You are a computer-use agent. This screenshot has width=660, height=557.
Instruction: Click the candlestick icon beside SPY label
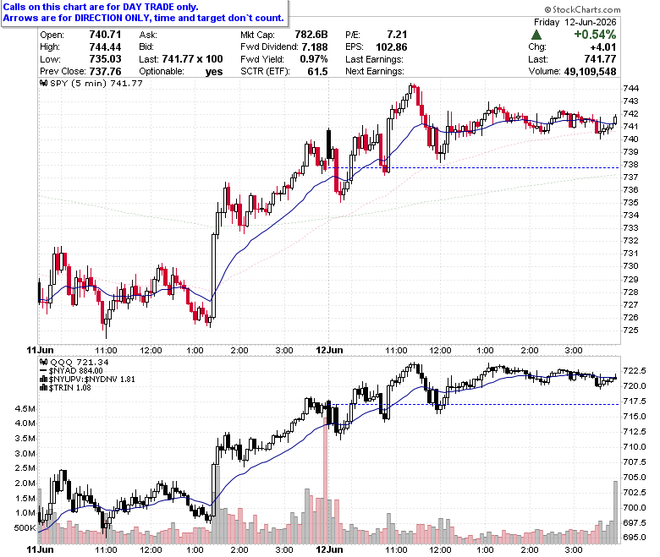point(43,83)
